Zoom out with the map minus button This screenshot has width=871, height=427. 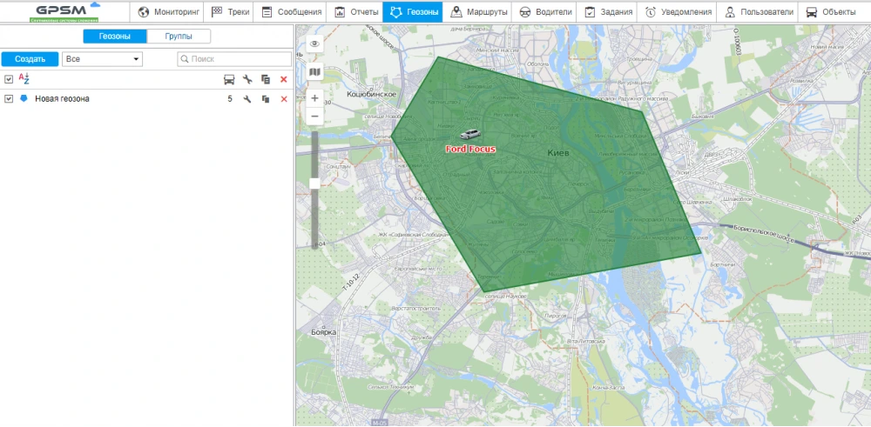[x=314, y=116]
